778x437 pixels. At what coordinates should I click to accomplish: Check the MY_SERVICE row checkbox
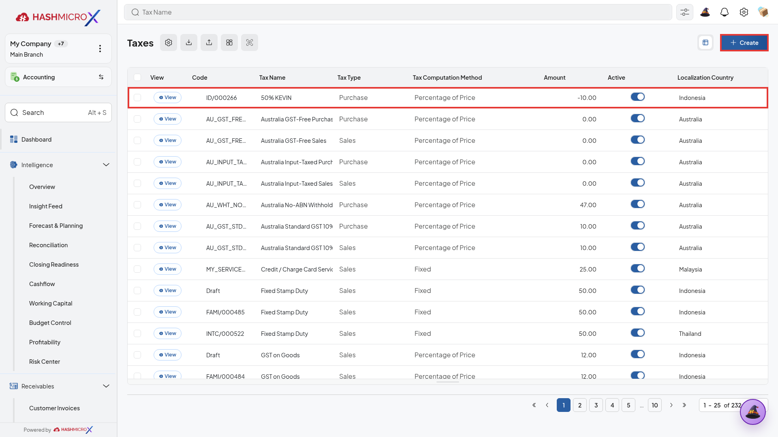pyautogui.click(x=137, y=269)
